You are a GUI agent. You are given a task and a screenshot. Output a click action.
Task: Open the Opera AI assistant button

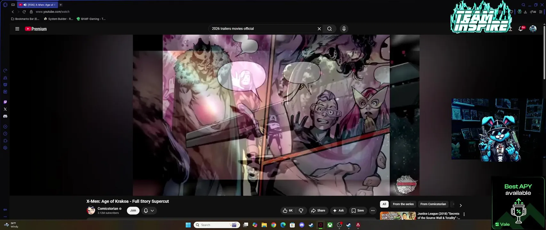pos(533,12)
